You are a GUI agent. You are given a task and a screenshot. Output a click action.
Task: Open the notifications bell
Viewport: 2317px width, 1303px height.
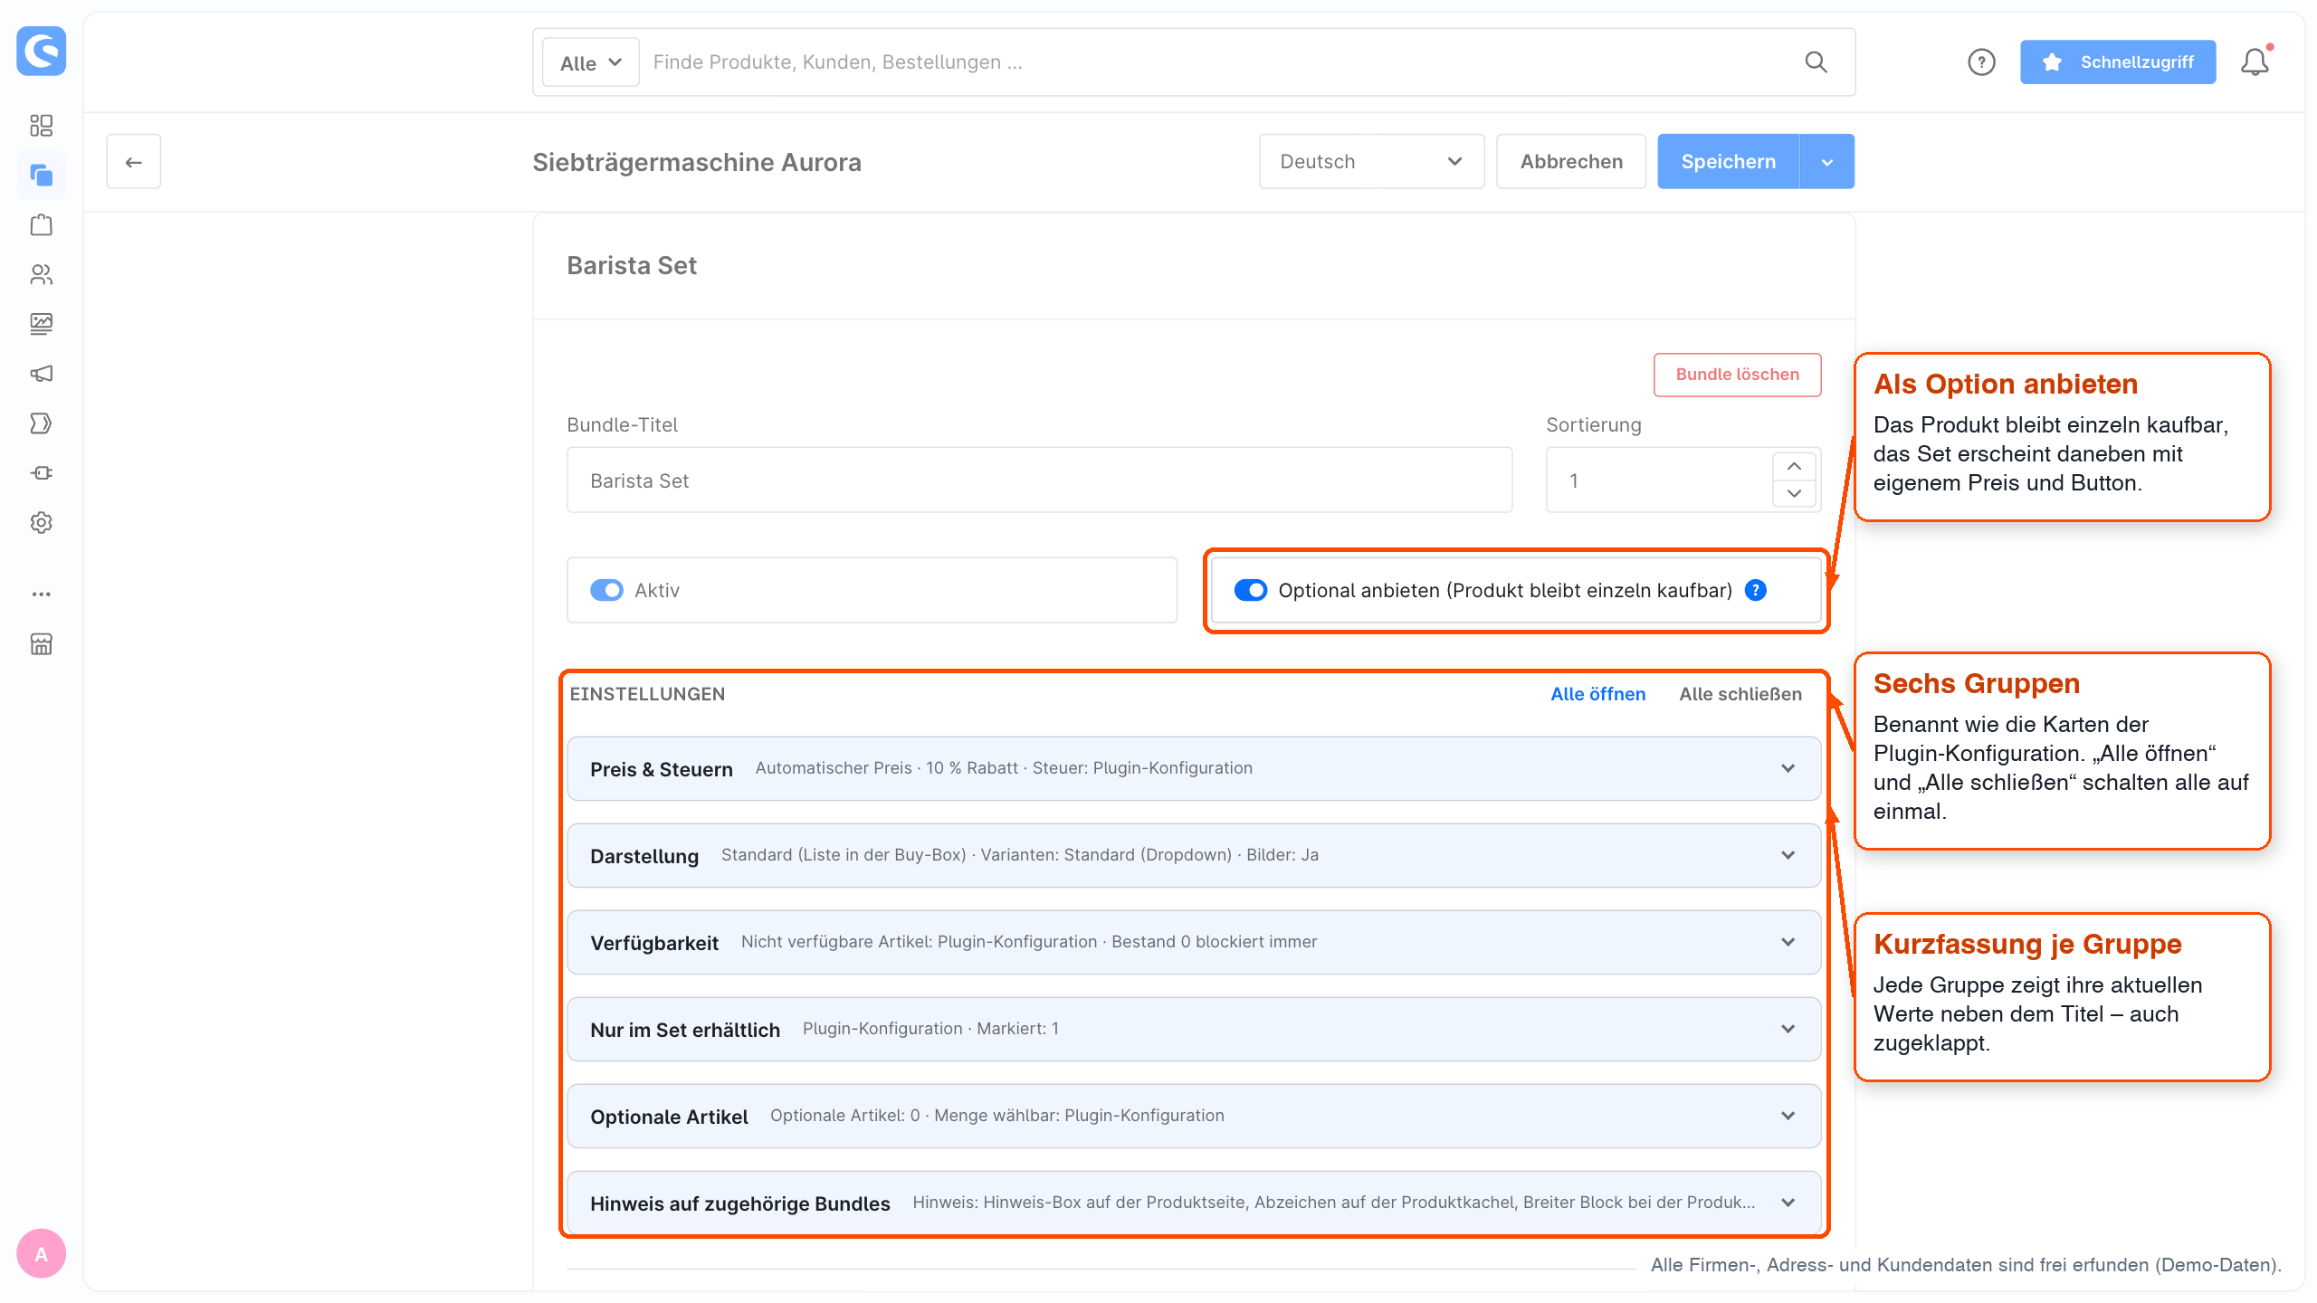coord(2255,62)
